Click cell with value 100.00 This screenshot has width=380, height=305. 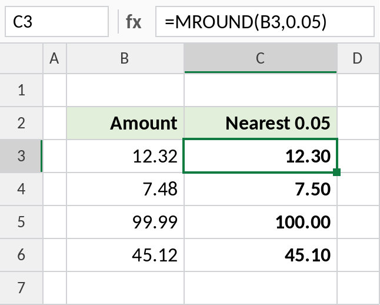pyautogui.click(x=261, y=222)
